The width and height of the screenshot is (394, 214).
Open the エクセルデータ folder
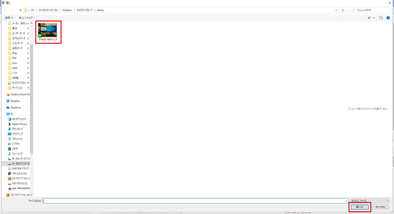(x=18, y=38)
